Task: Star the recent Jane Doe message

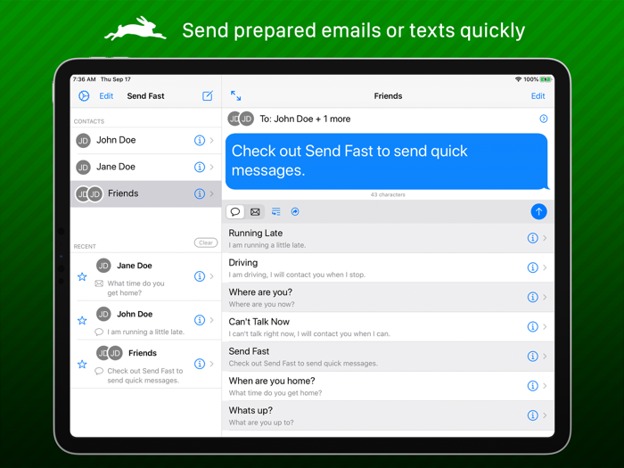Action: [82, 276]
